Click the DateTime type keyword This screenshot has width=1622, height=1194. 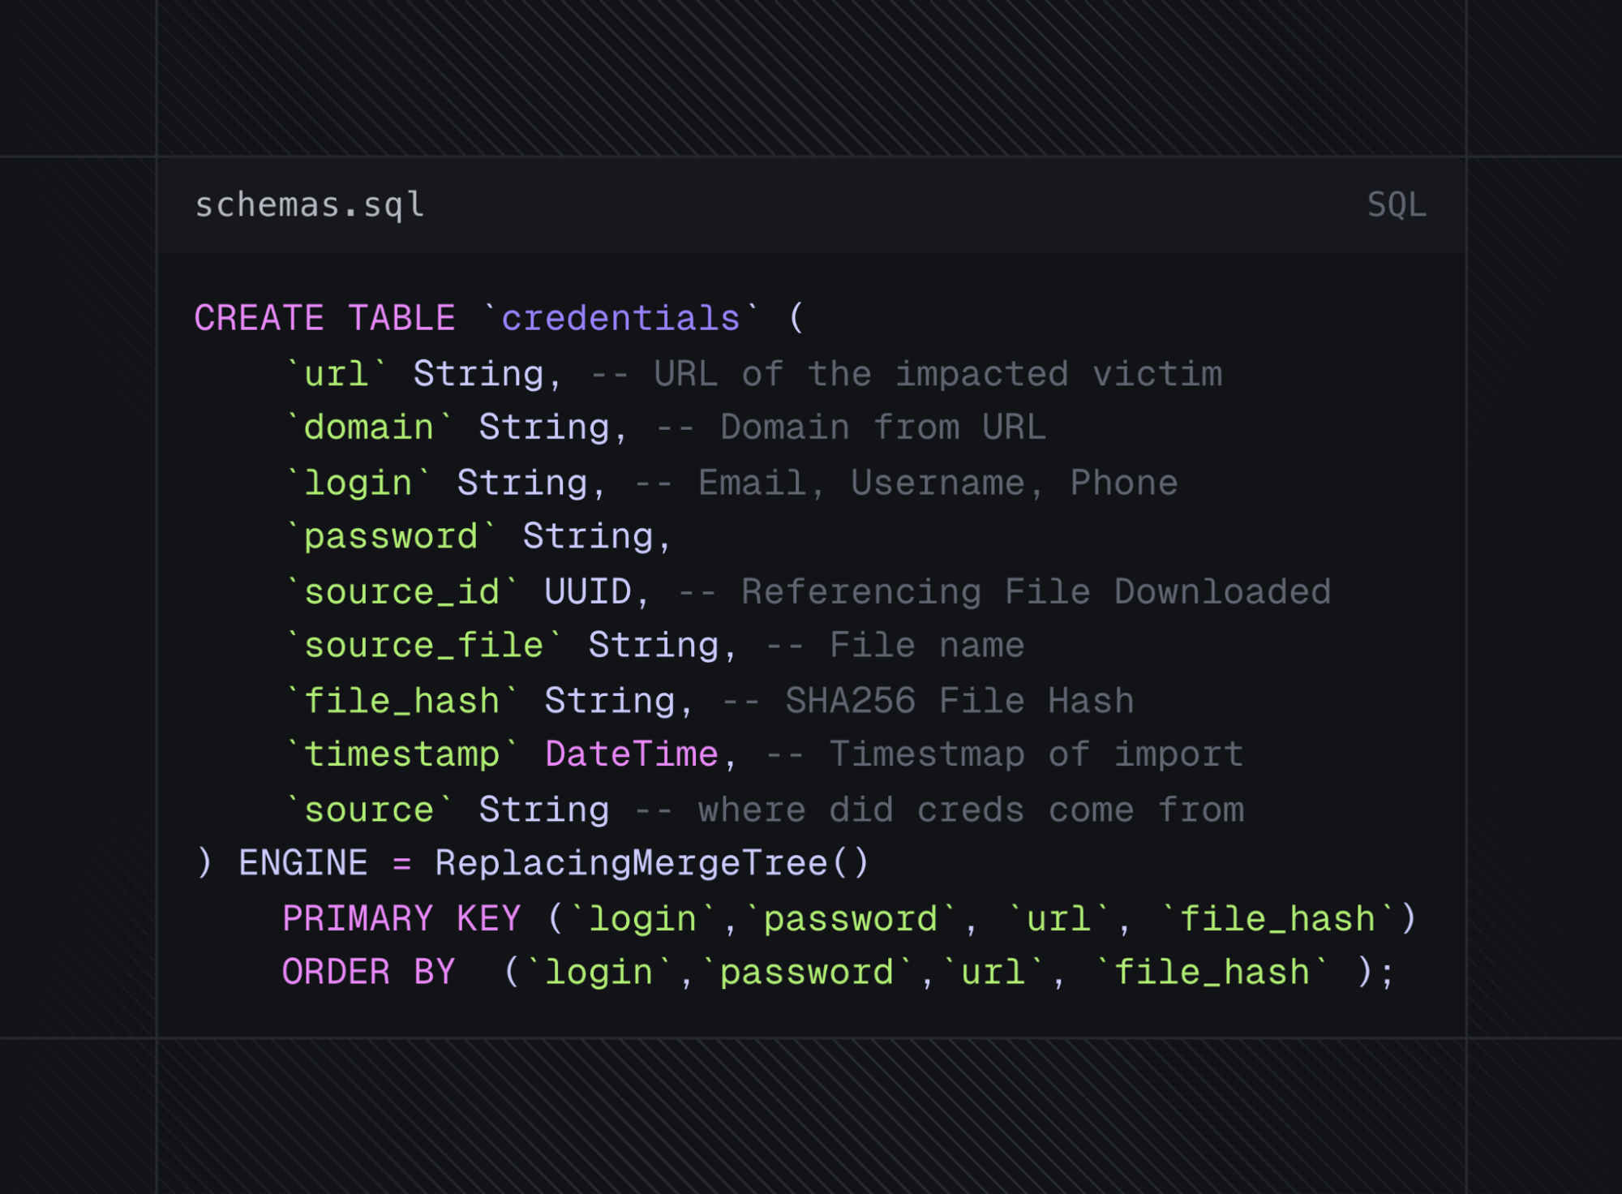(632, 754)
